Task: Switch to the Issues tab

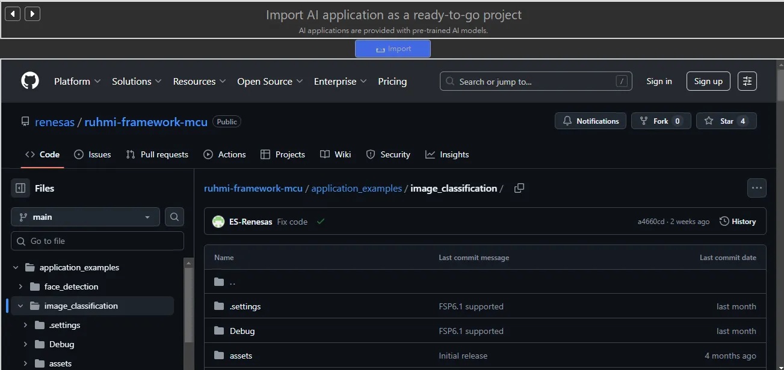Action: pos(93,154)
